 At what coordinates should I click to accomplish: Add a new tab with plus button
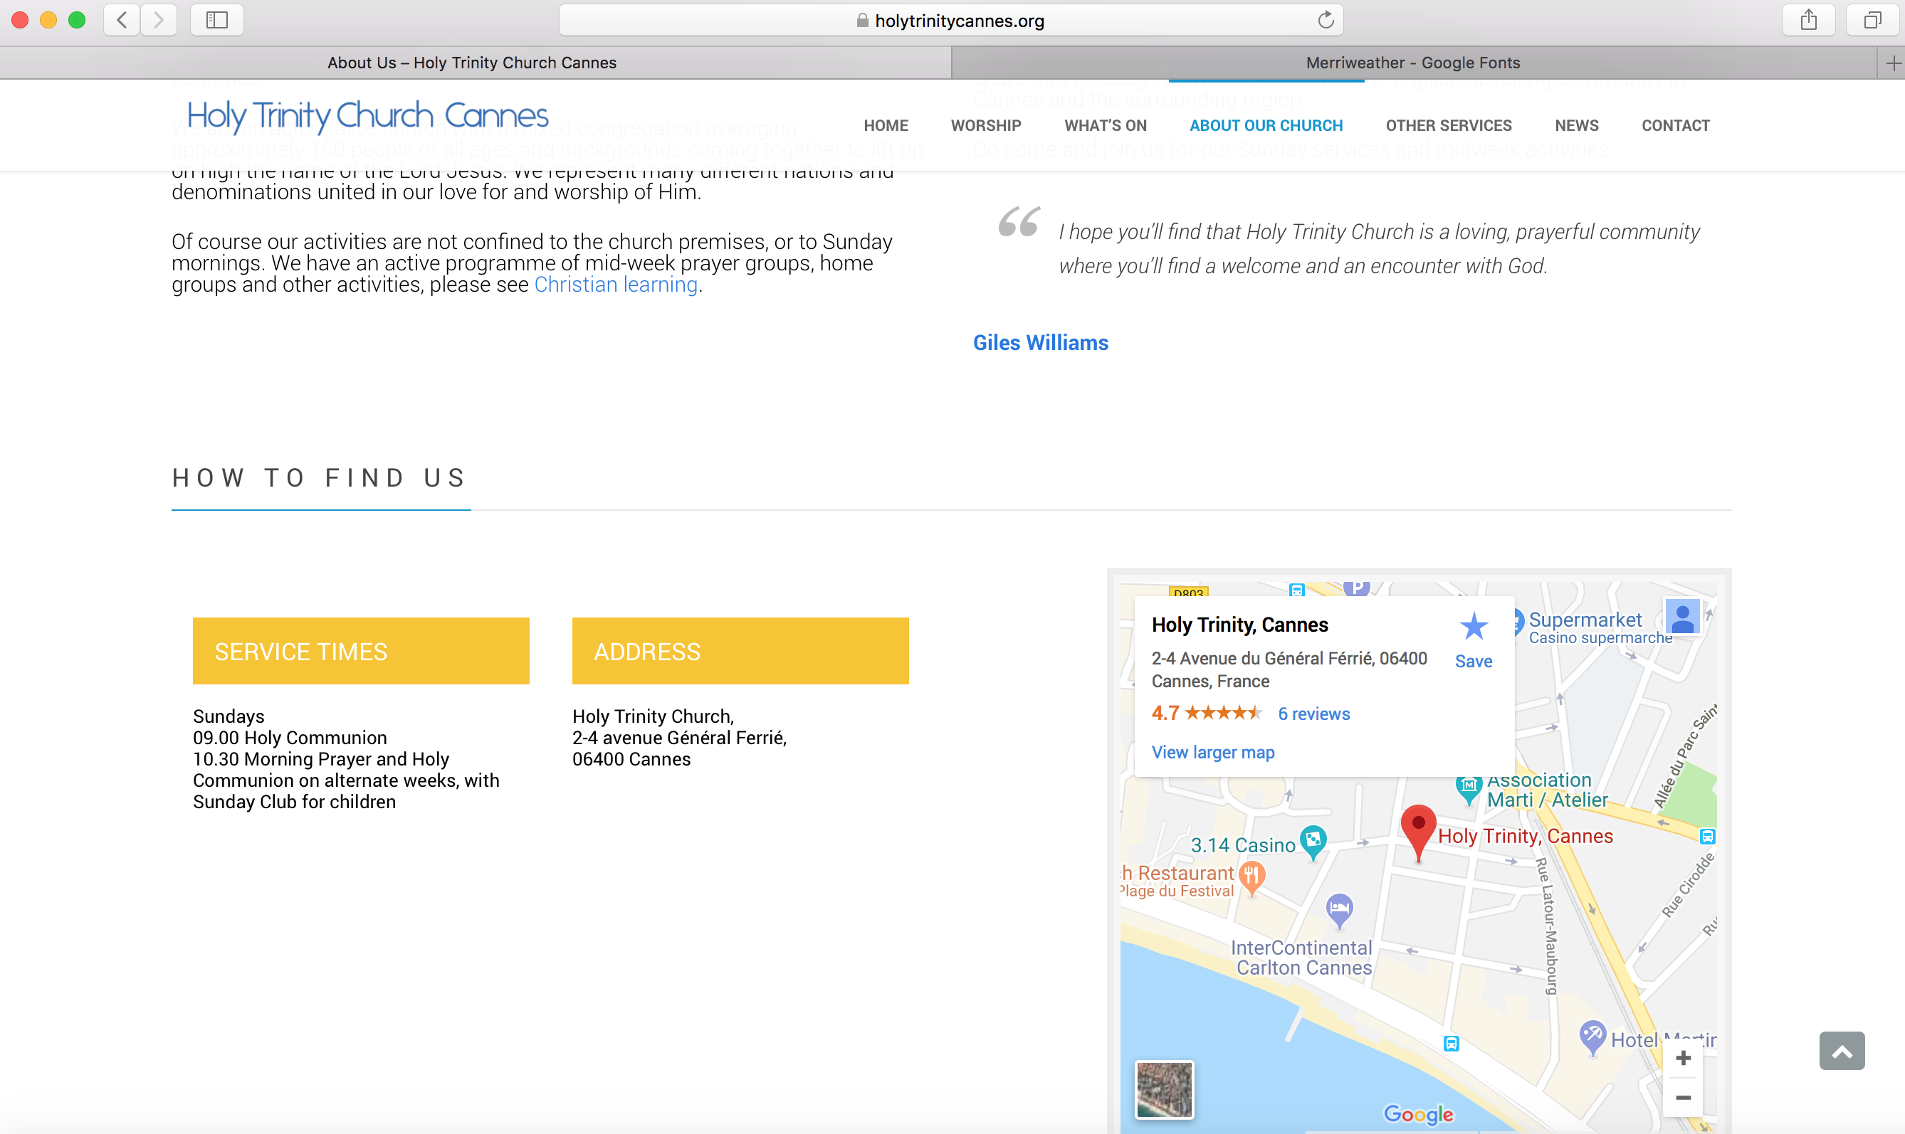tap(1893, 63)
